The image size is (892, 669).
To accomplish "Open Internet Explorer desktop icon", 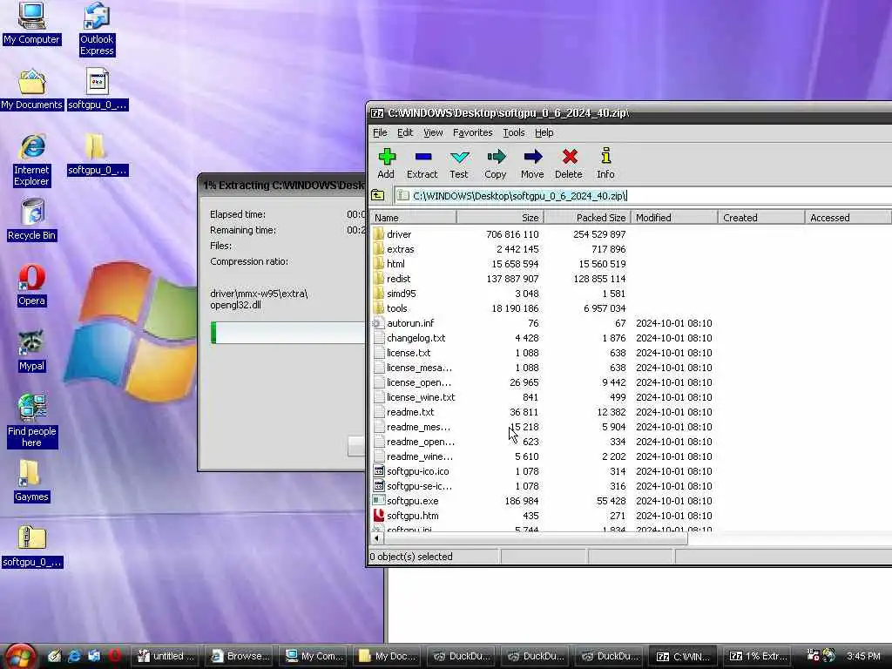I will coord(31,160).
